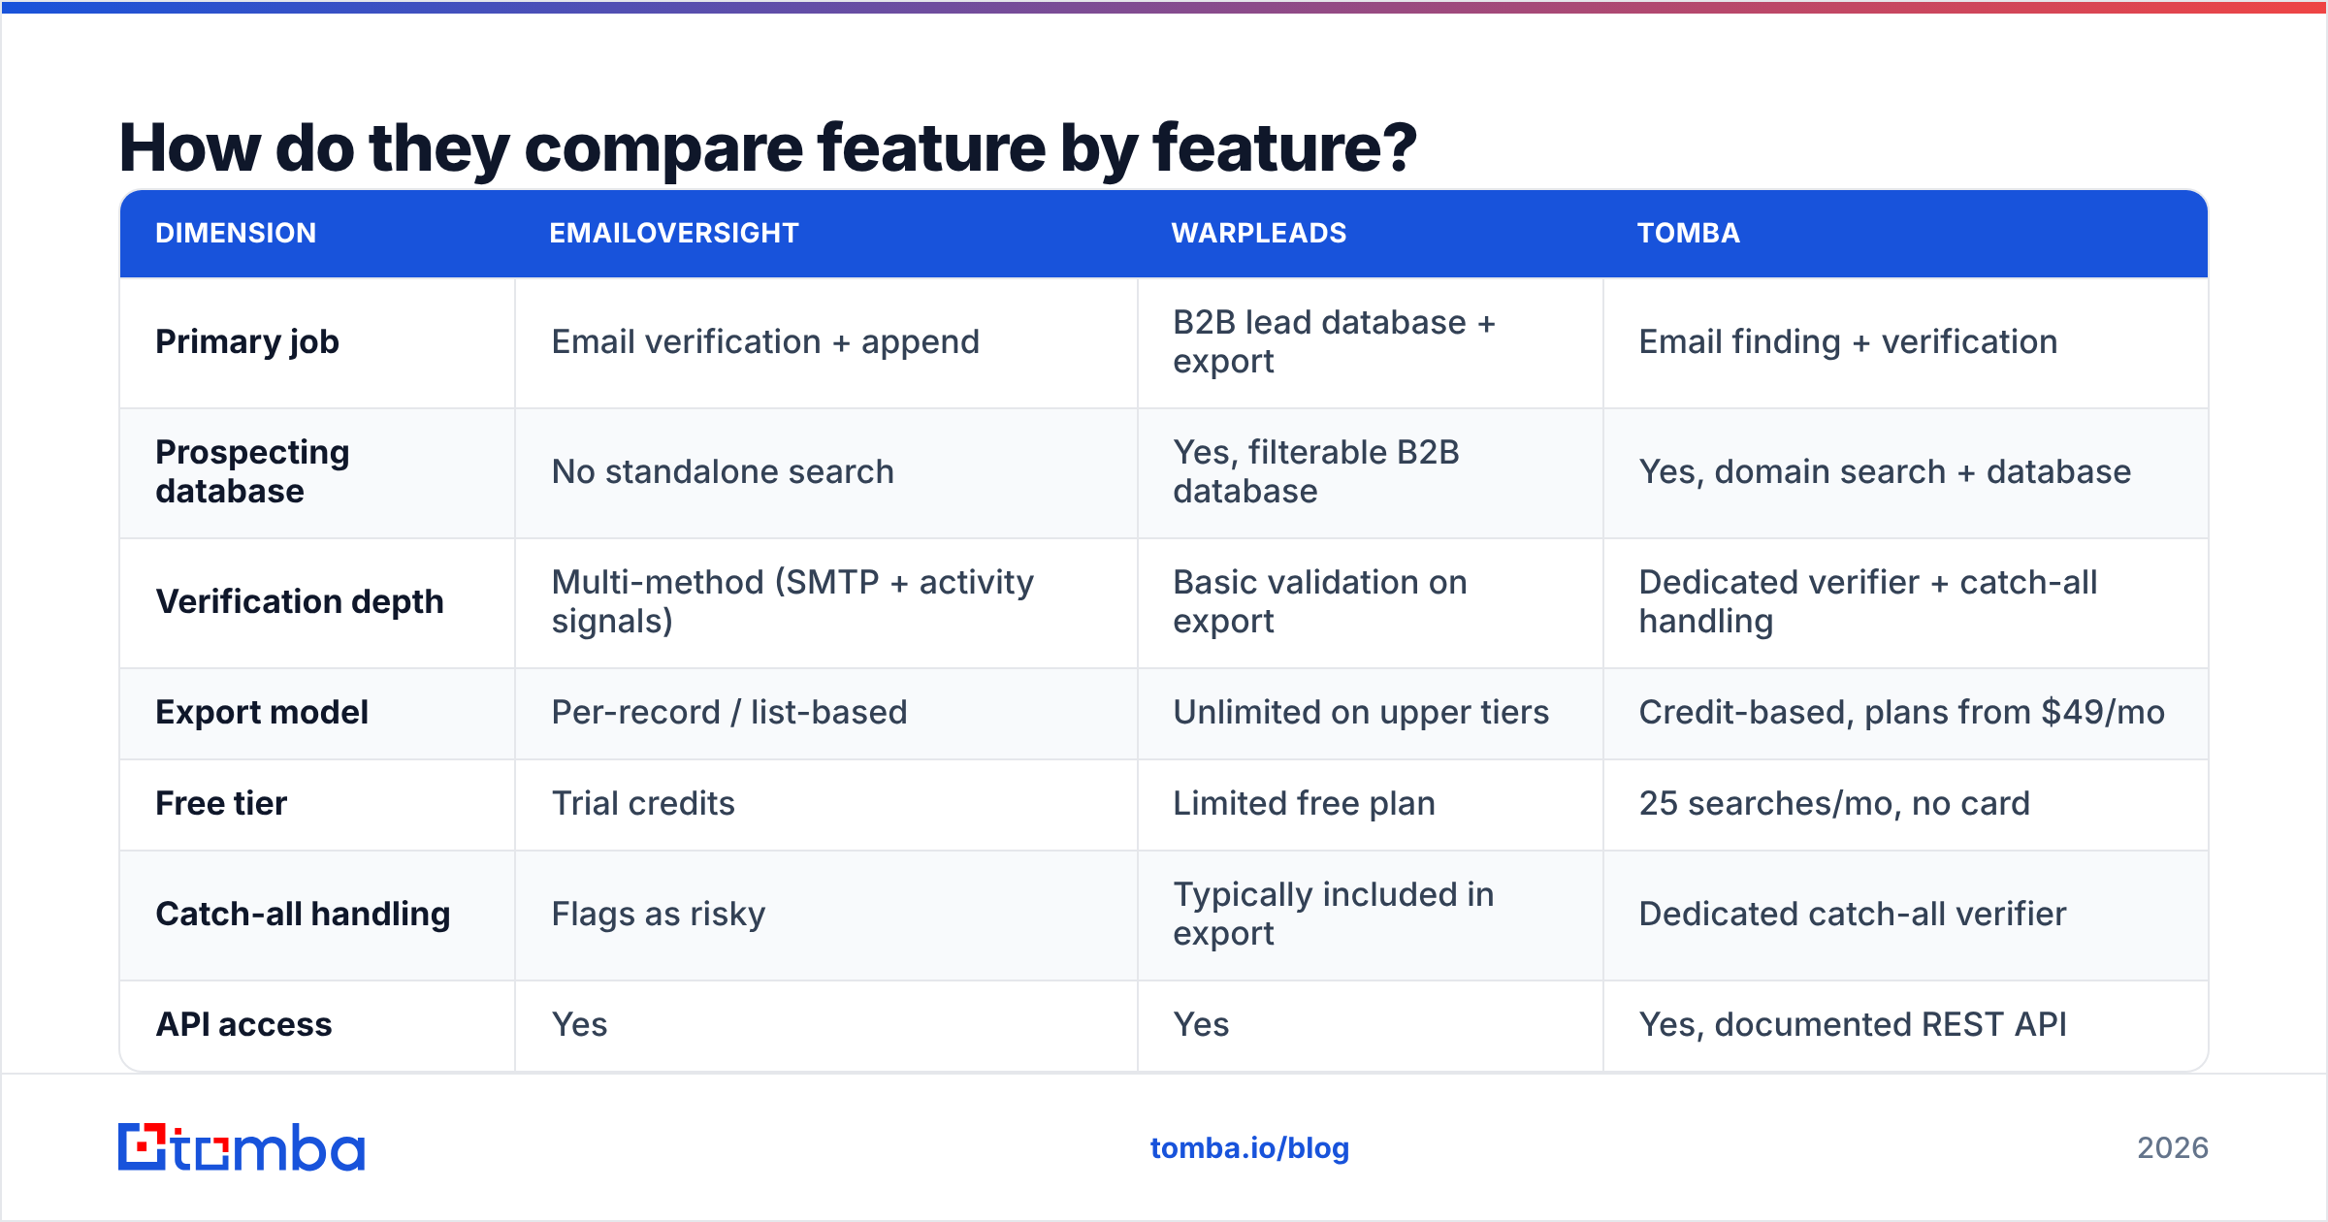Select the heading "How do they compare feature by feature?"

click(x=767, y=147)
